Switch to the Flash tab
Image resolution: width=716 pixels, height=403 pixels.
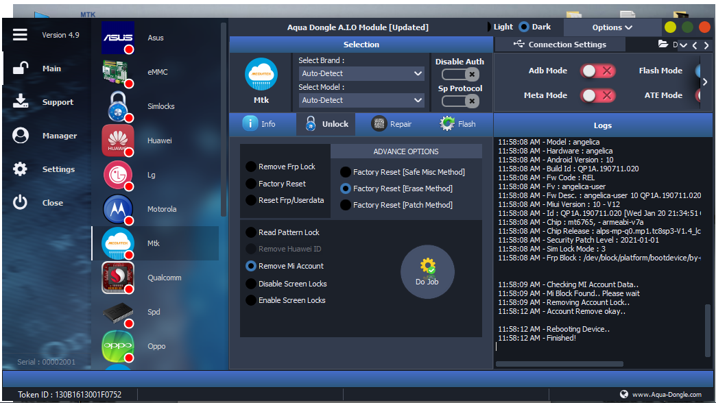458,124
